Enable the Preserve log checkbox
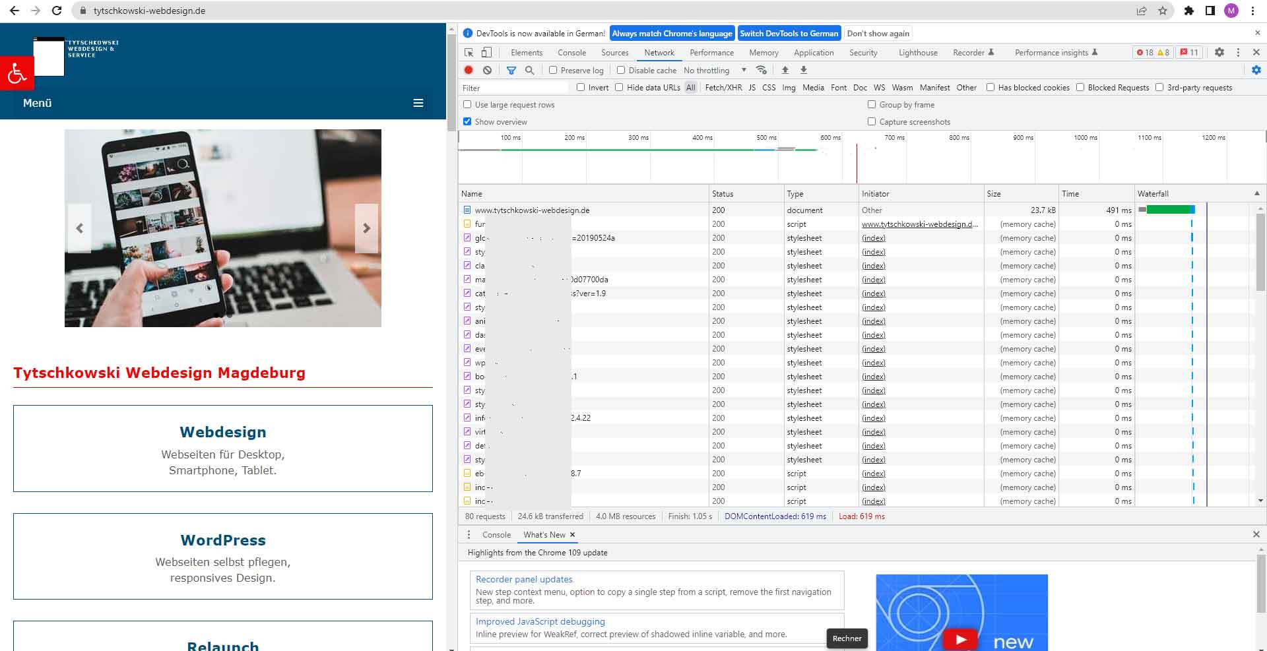Viewport: 1267px width, 651px height. point(553,70)
